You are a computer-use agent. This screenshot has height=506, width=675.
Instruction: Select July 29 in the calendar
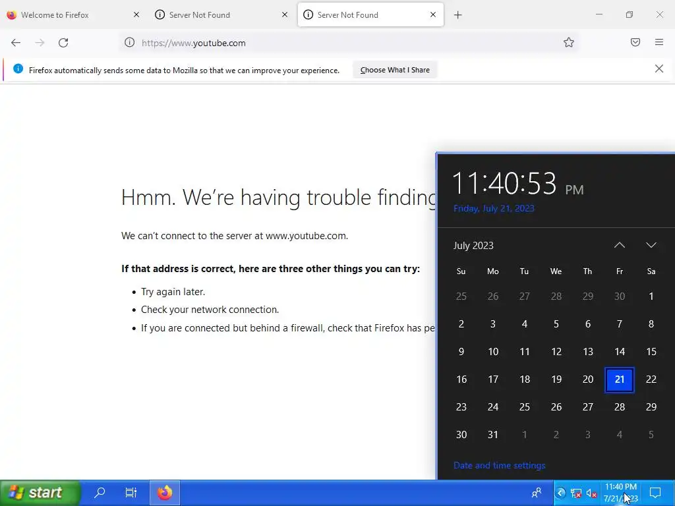coord(651,407)
